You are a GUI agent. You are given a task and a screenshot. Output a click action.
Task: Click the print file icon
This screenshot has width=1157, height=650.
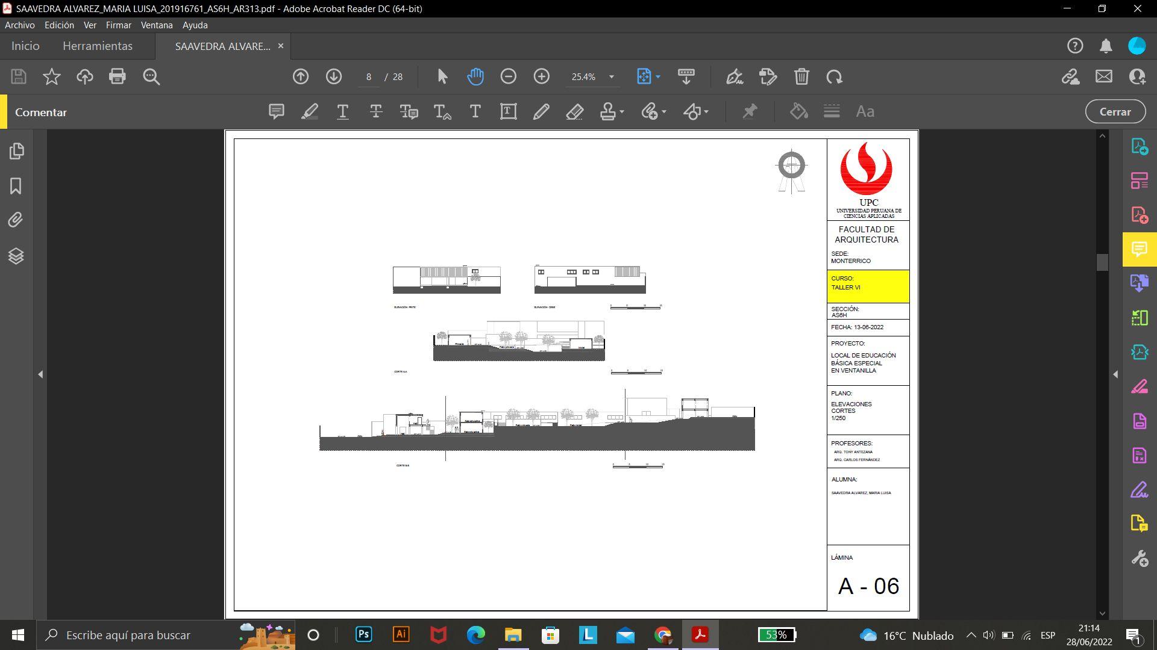tap(118, 76)
